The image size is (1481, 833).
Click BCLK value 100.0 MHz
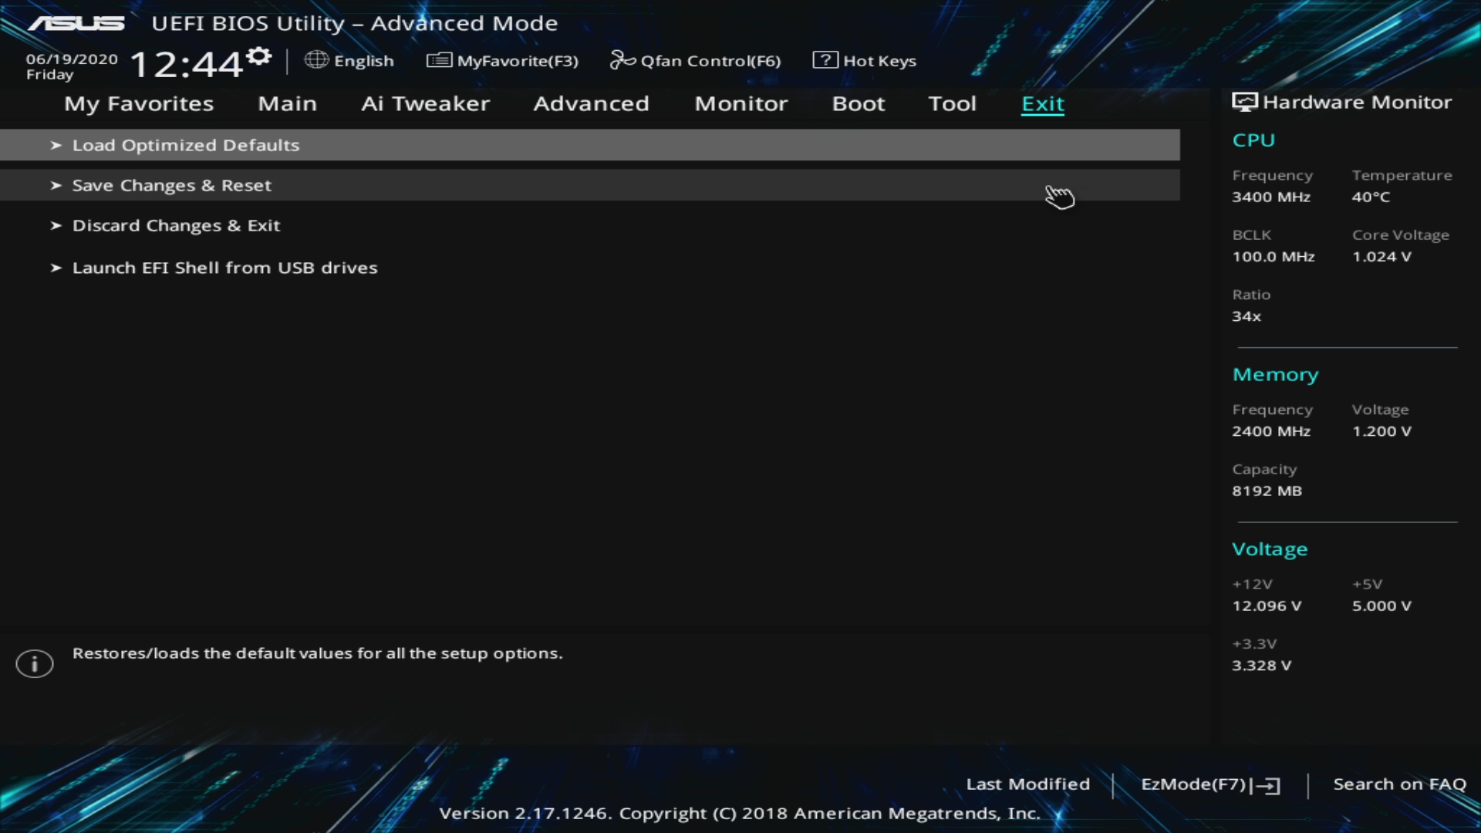pyautogui.click(x=1273, y=256)
